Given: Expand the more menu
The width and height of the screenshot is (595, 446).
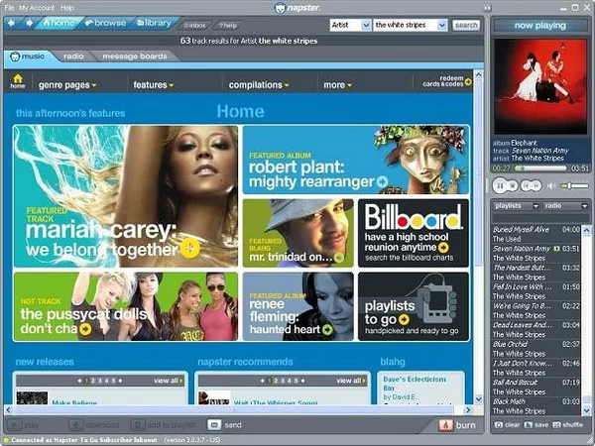Looking at the screenshot, I should [338, 85].
